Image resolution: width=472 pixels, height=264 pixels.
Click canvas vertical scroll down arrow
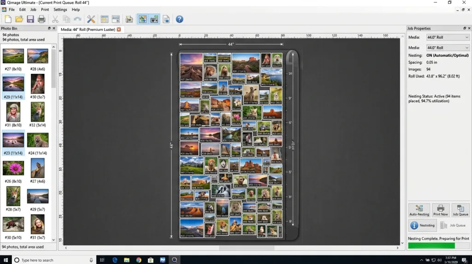click(402, 243)
